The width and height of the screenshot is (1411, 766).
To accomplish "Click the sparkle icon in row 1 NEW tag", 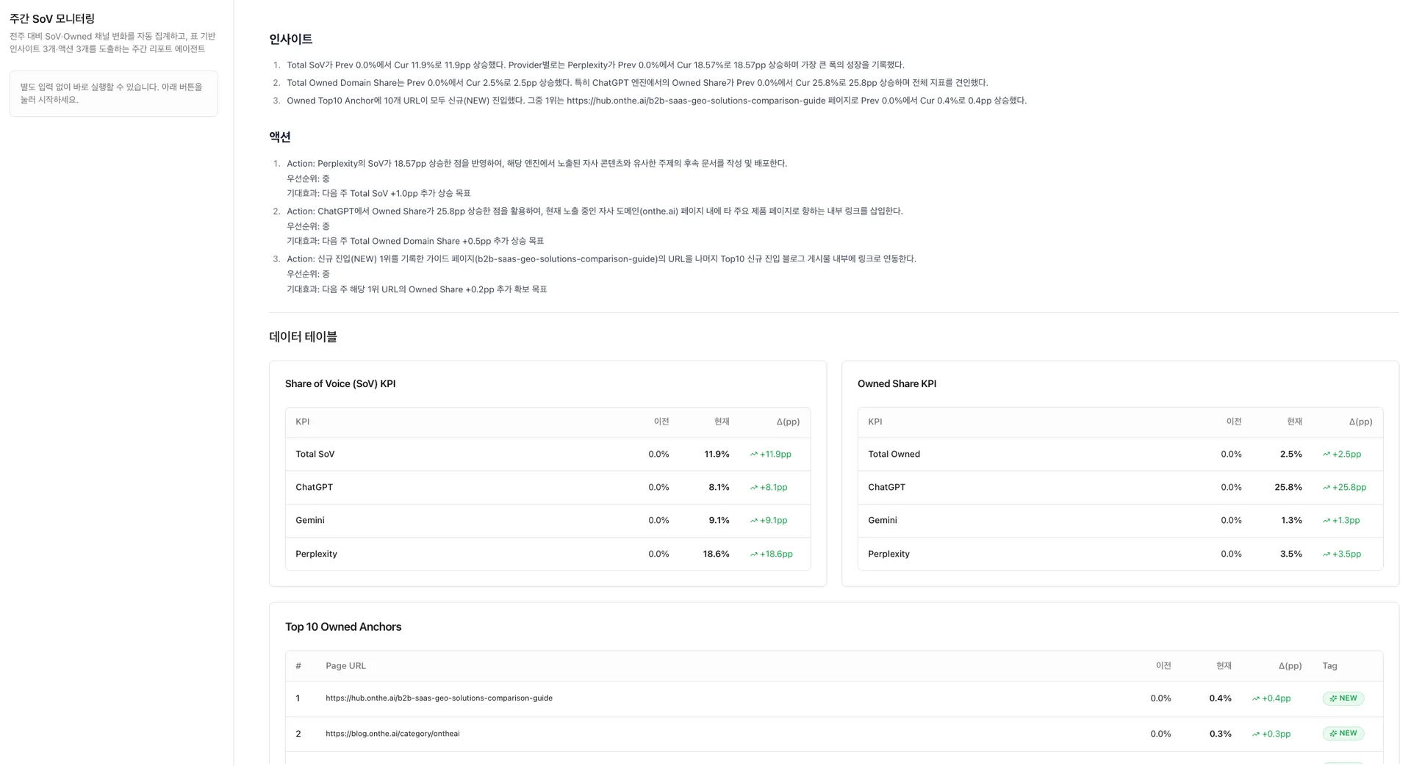I will point(1333,699).
